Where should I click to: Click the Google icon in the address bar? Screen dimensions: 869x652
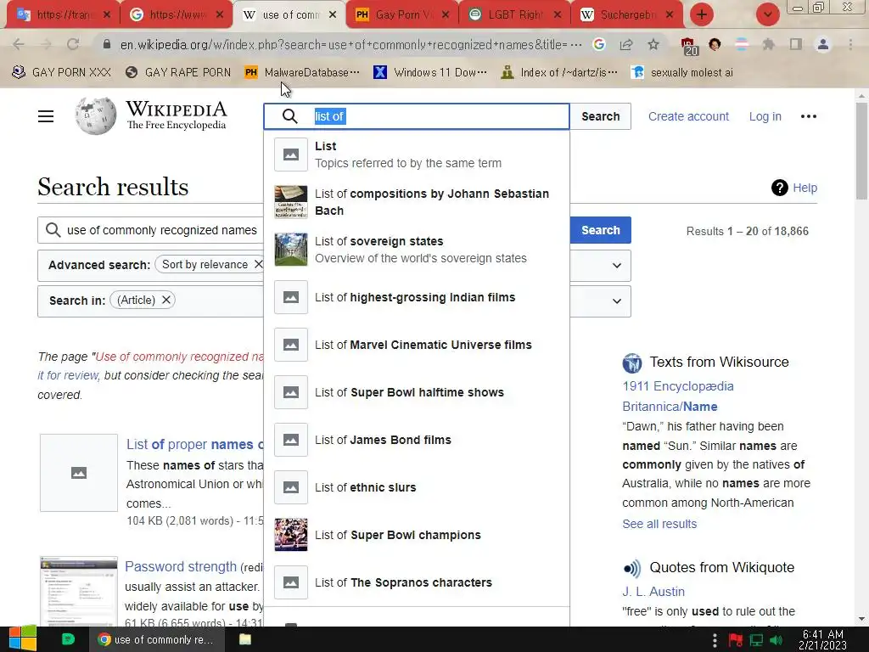[x=598, y=44]
